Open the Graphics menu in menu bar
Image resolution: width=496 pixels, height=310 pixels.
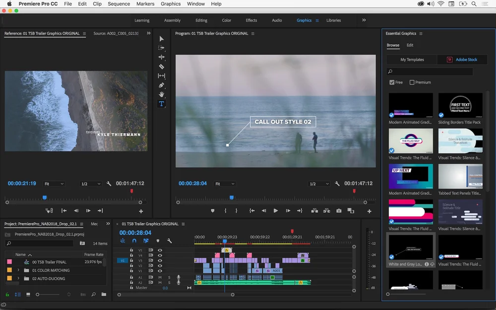(x=171, y=4)
